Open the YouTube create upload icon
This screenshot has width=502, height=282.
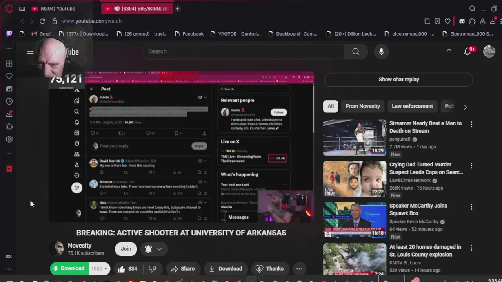[449, 51]
